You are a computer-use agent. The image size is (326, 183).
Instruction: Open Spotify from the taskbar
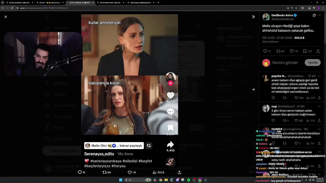coord(188,180)
